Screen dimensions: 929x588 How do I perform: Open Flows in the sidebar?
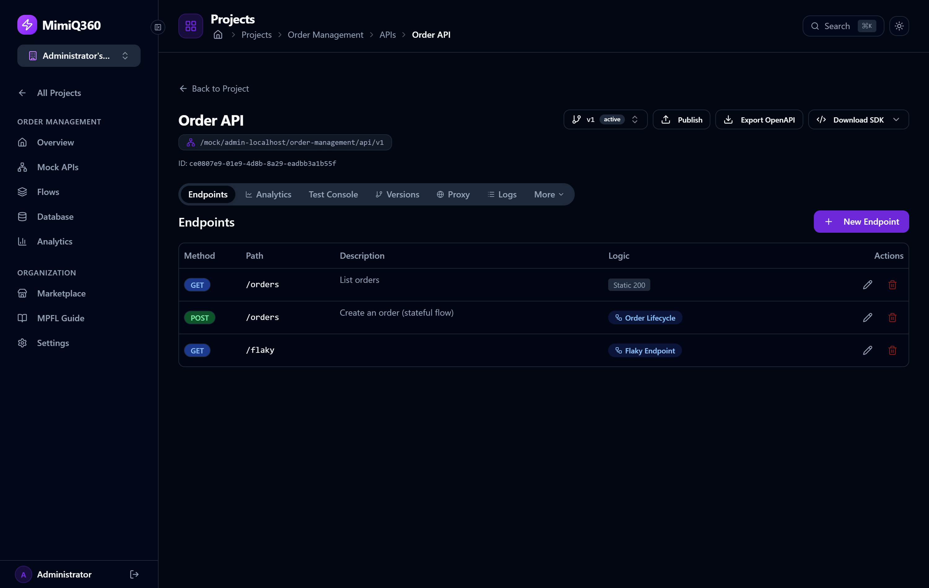point(79,192)
